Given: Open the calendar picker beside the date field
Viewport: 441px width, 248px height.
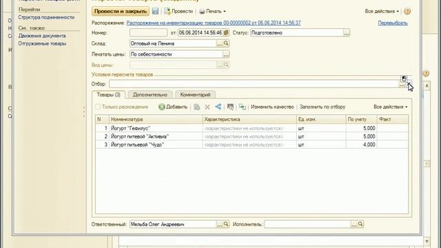Looking at the screenshot, I should coord(226,32).
